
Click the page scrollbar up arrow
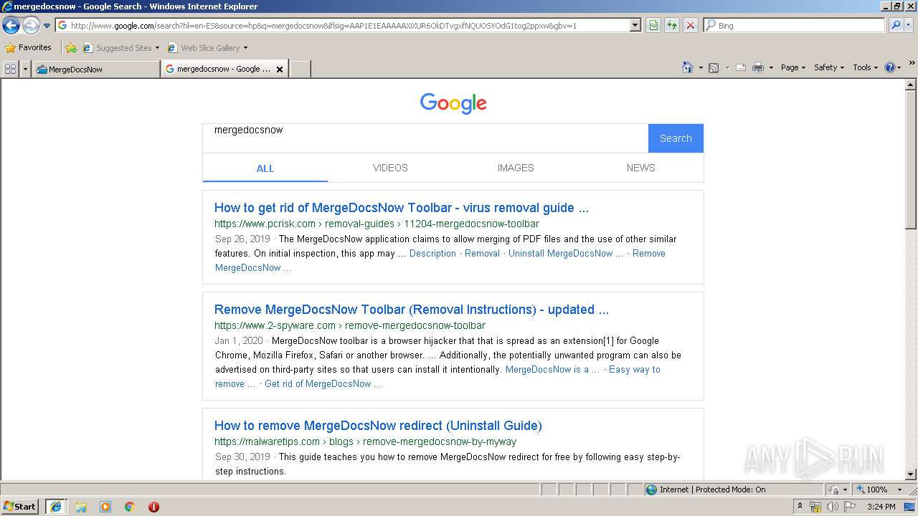coord(911,85)
